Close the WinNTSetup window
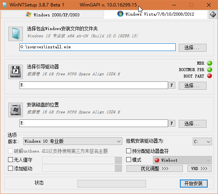Image resolution: width=218 pixels, height=194 pixels. pyautogui.click(x=209, y=5)
